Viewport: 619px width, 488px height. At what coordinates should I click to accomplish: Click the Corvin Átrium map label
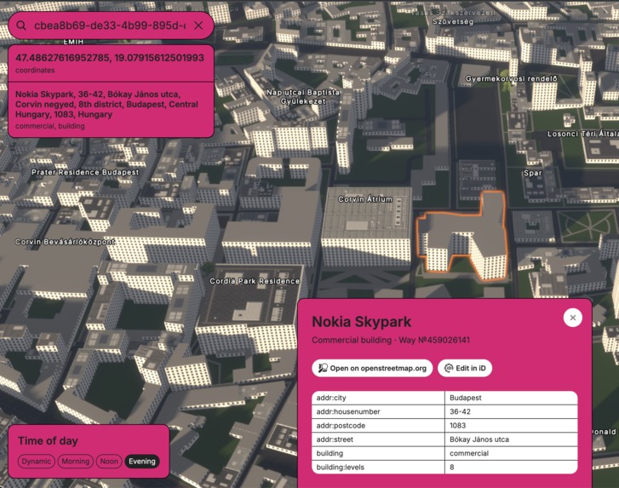tap(365, 199)
